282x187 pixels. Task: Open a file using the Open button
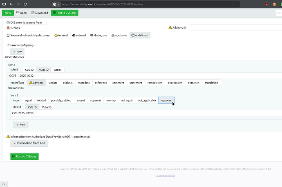click(21, 13)
